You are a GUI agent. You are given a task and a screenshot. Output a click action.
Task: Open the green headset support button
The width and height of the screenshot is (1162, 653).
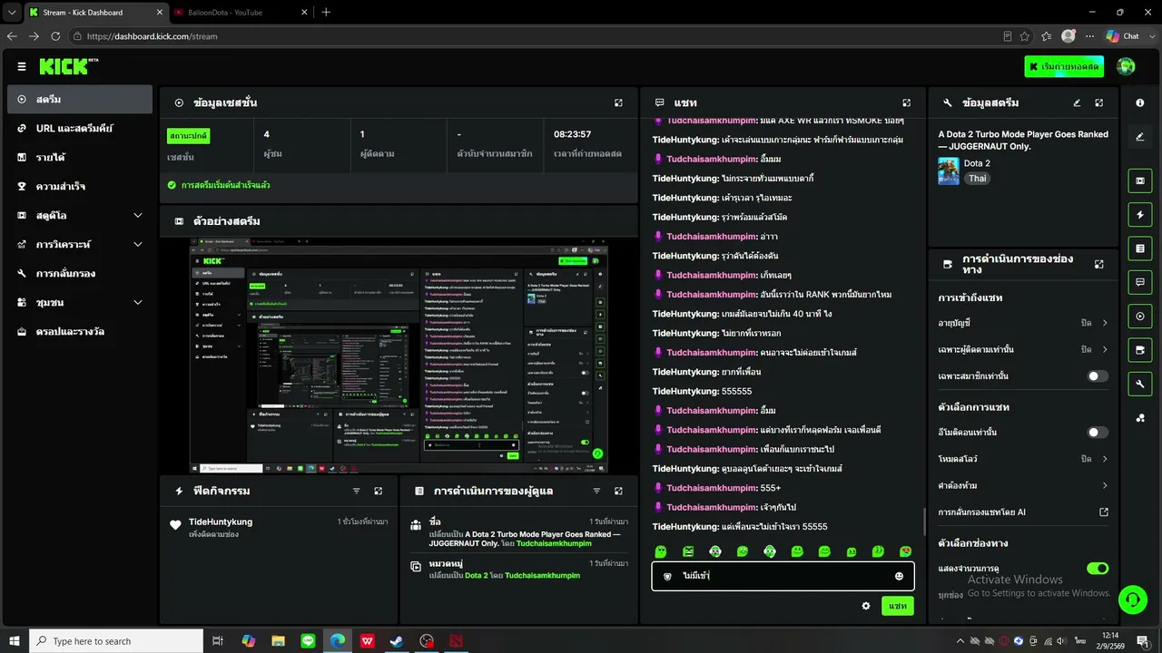coord(1132,599)
